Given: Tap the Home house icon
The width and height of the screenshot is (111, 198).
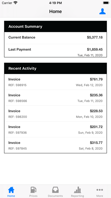Looking at the screenshot, I should point(11,190).
